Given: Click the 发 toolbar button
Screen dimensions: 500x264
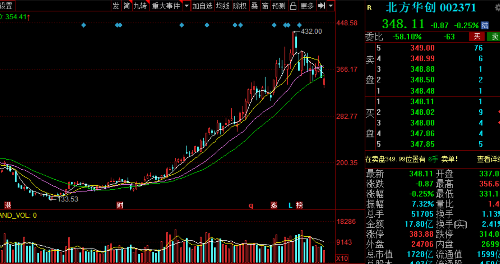Looking at the screenshot, I should [116, 6].
